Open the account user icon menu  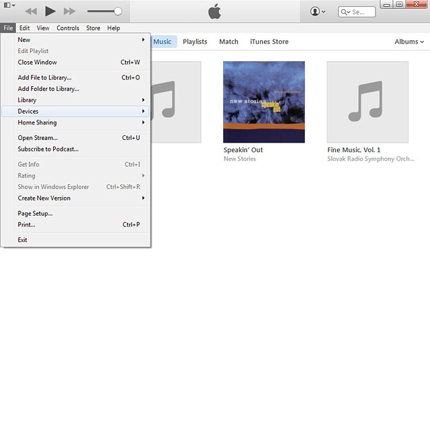[318, 11]
